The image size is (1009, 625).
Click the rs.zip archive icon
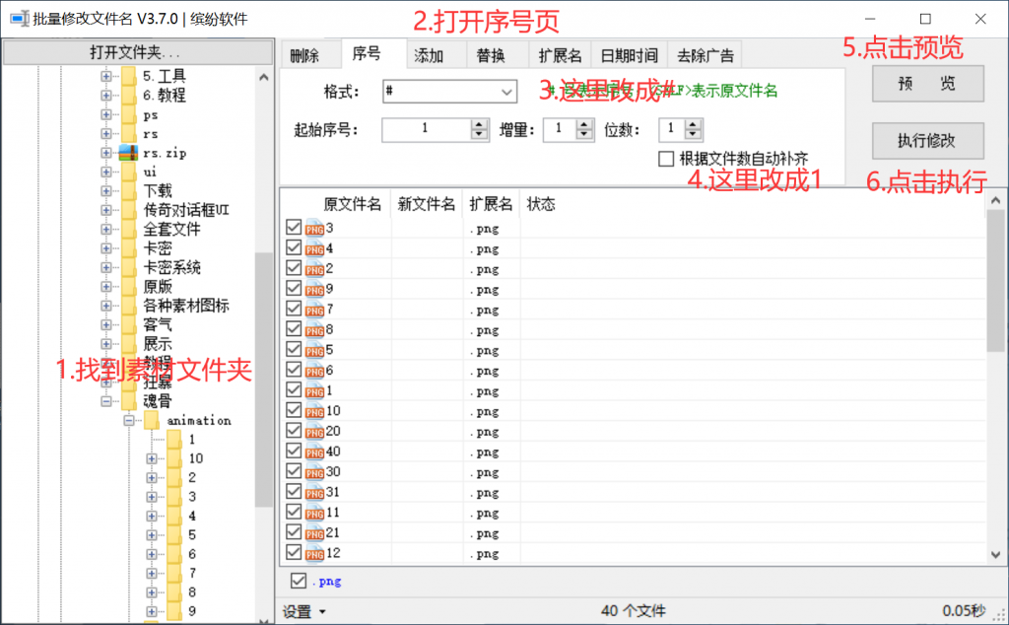(129, 153)
